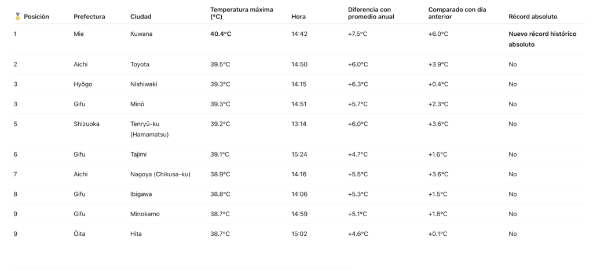Select the Nuevo récord histórico absoluto cell

click(x=542, y=39)
